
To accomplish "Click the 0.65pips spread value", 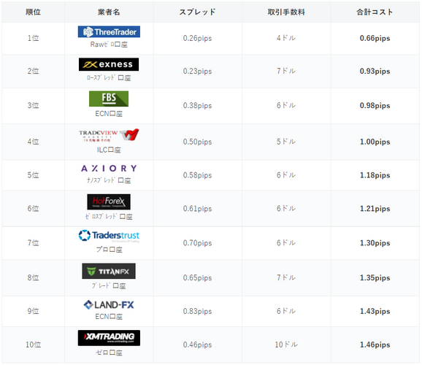I will tap(198, 277).
